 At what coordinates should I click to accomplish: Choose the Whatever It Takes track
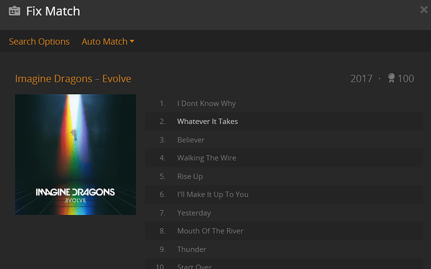(x=284, y=122)
